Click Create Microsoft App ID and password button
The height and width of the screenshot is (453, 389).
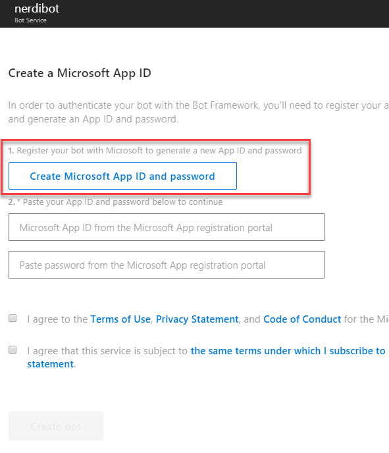tap(122, 176)
